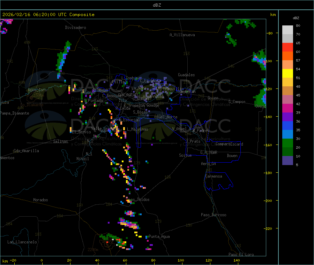Choose the purple 36-39 dBZ legend swatch
The height and width of the screenshot is (265, 314).
point(287,117)
